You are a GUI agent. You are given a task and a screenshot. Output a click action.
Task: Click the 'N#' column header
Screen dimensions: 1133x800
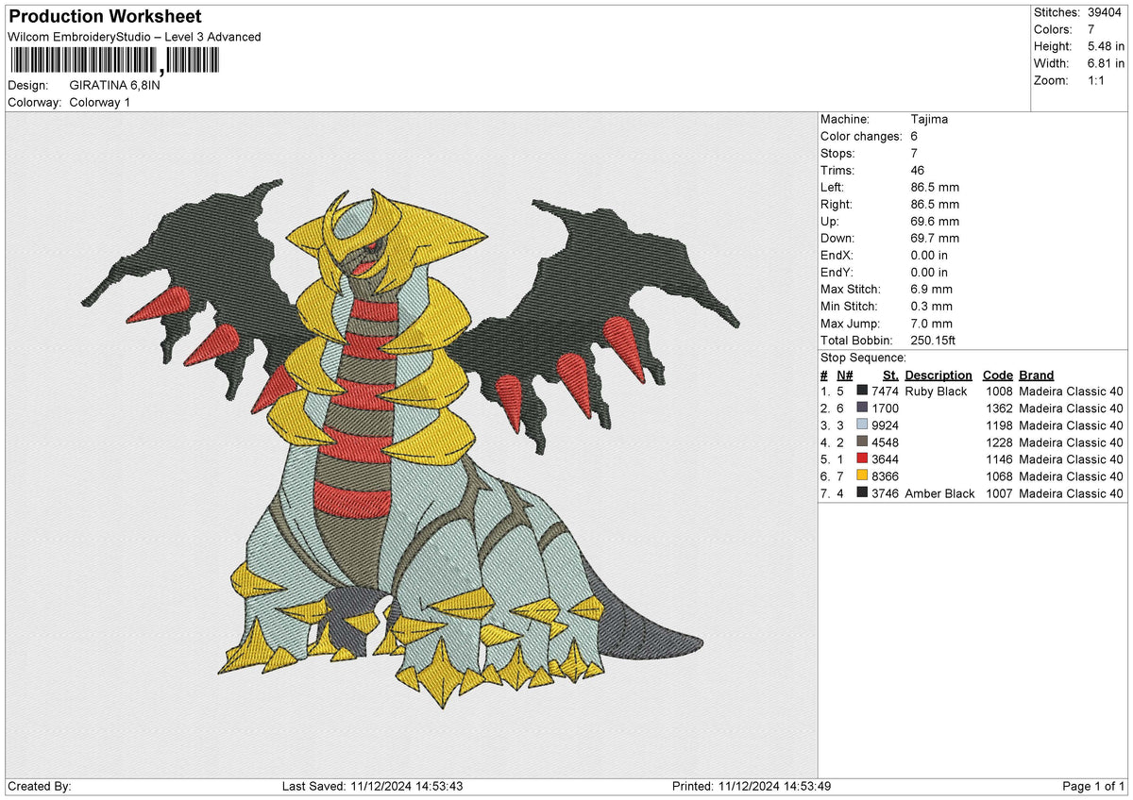coord(844,375)
